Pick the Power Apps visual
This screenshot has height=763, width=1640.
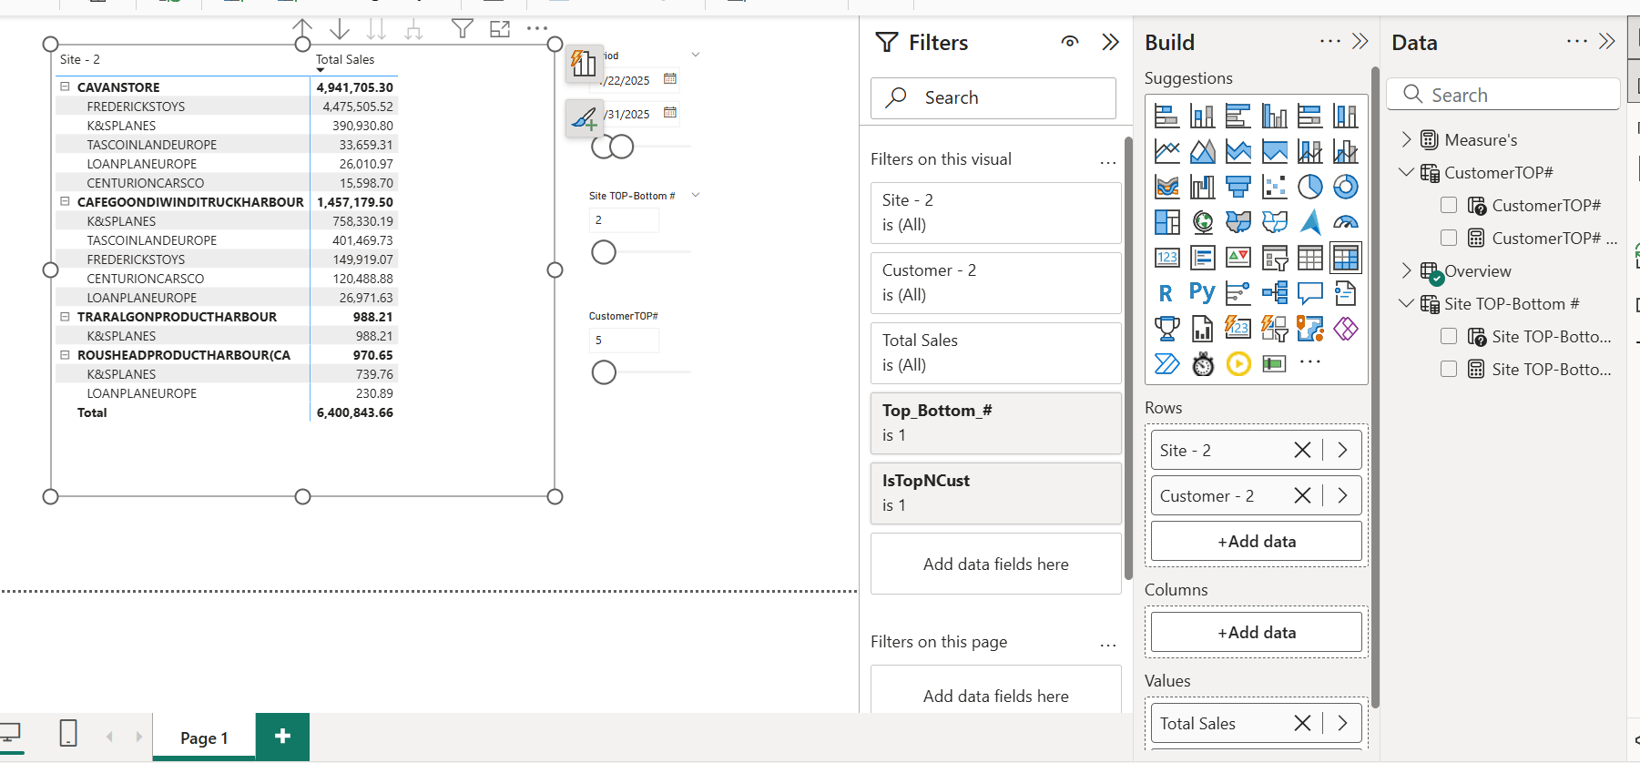point(1345,329)
